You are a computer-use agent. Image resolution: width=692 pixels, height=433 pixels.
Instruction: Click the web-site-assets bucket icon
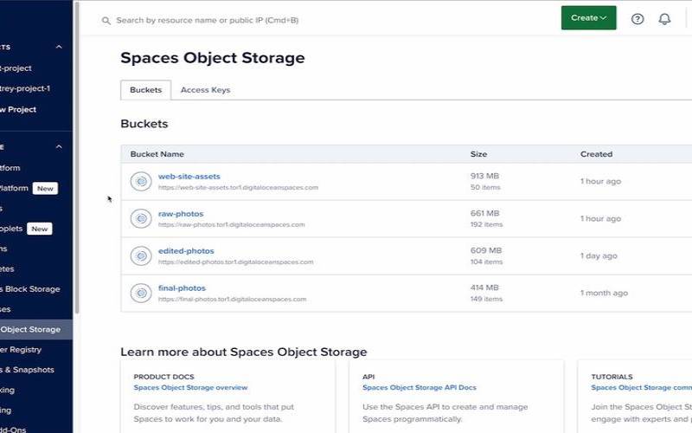click(x=141, y=181)
